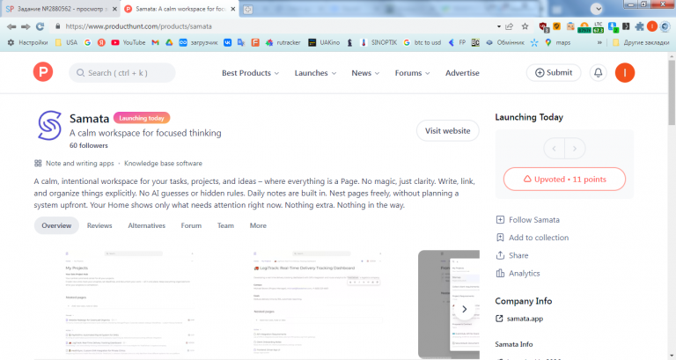
Task: Go to previous launch with left arrow
Action: click(x=554, y=149)
